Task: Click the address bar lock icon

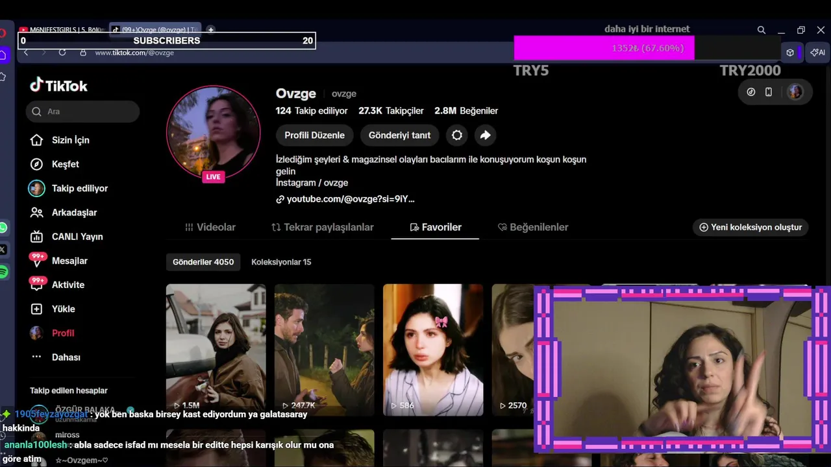Action: coord(83,53)
